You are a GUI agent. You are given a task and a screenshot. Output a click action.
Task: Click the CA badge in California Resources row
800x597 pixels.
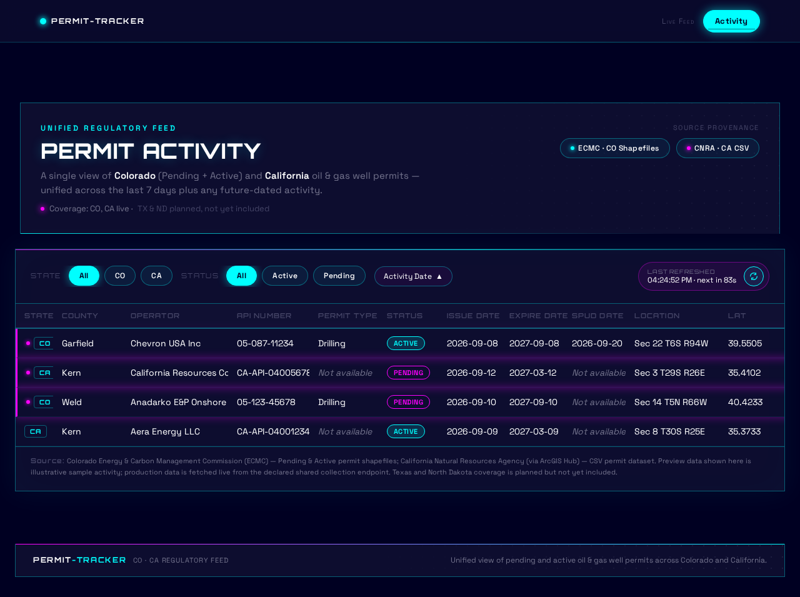pyautogui.click(x=44, y=373)
